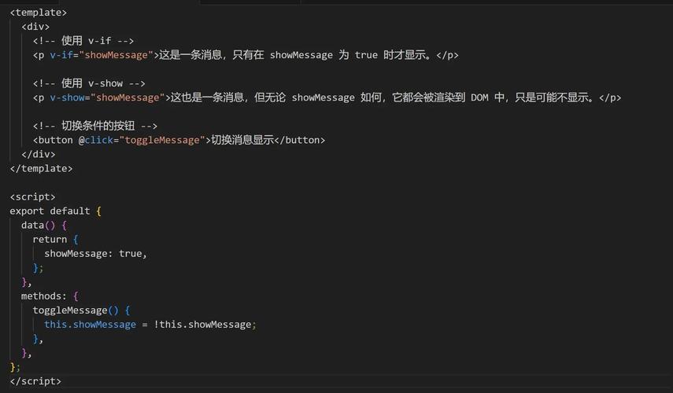Screen dimensions: 673x393
Task: Click the text '只是可能不显示。'
Action: (555, 97)
